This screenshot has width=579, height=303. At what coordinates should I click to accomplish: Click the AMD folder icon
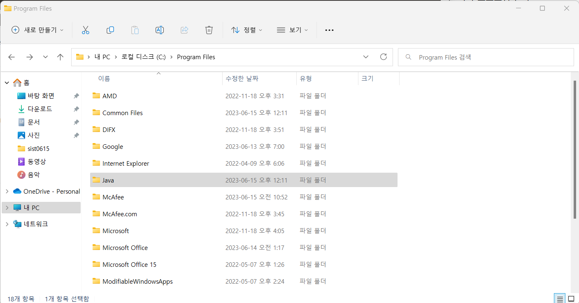tap(96, 96)
